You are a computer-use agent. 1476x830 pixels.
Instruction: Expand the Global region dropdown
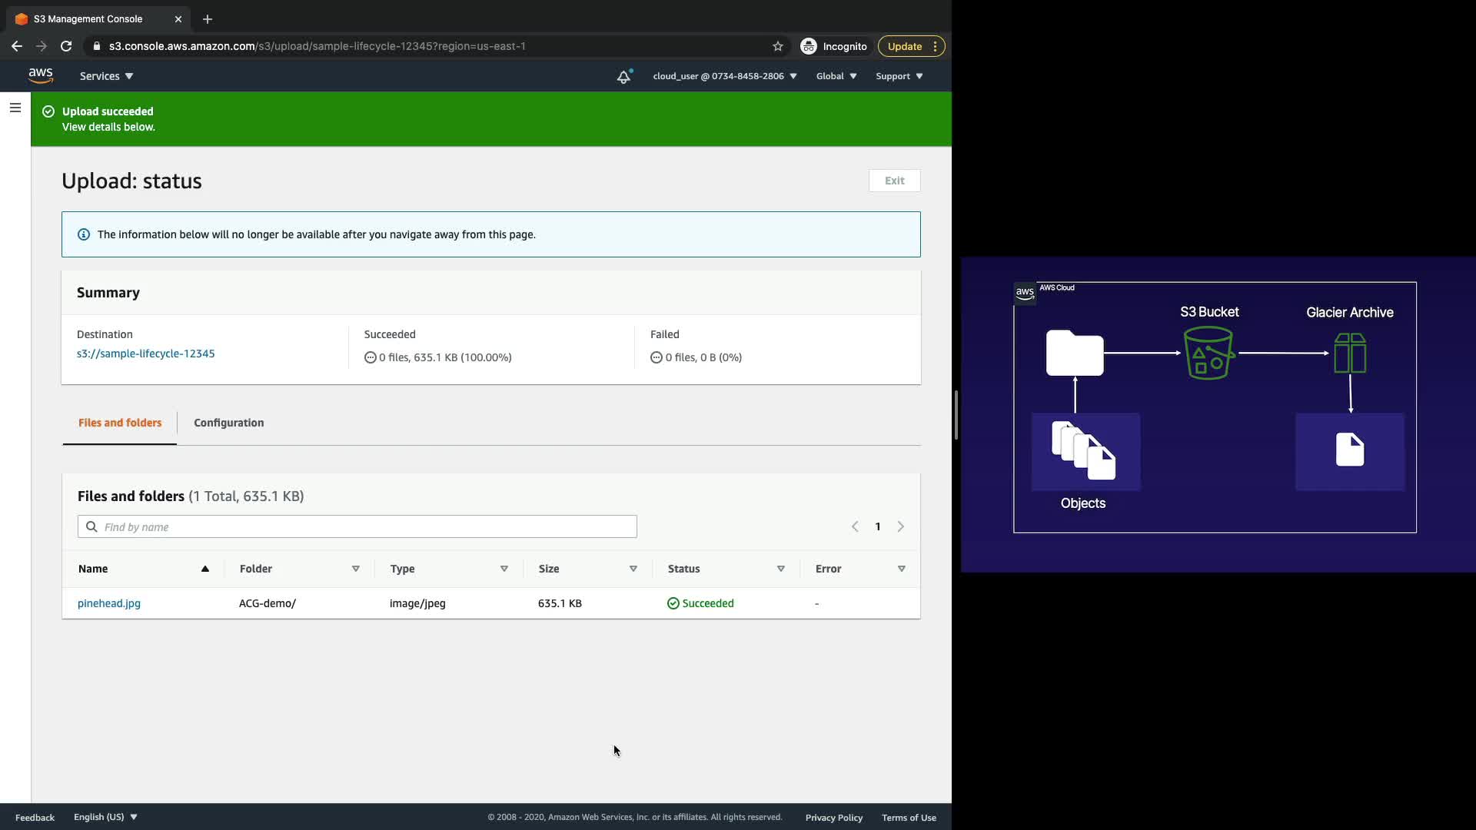pyautogui.click(x=836, y=76)
